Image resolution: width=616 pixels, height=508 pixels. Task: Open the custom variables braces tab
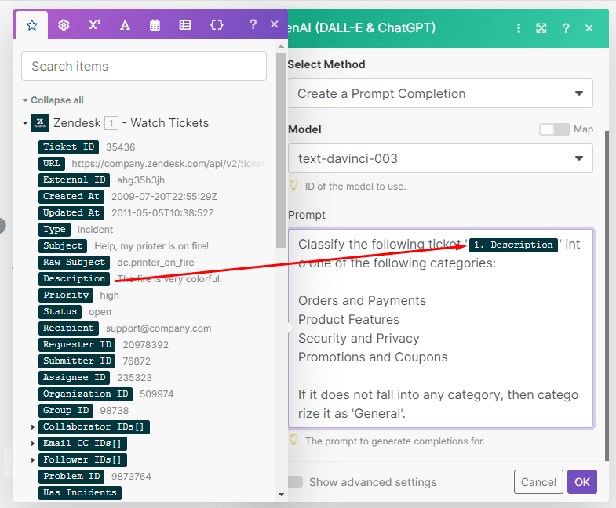point(217,25)
